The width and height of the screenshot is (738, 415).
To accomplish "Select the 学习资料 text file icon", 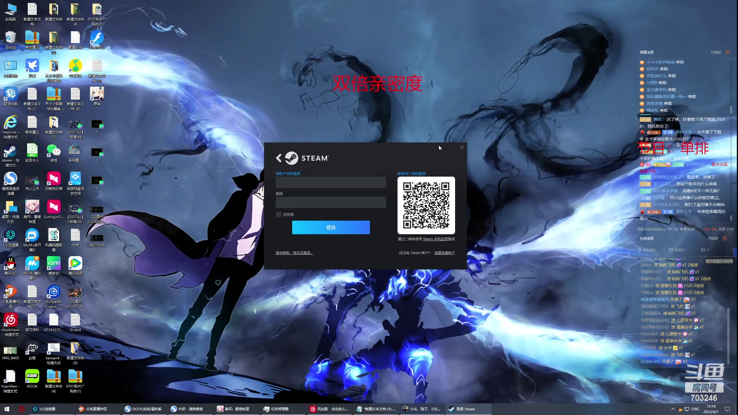I will tap(32, 323).
